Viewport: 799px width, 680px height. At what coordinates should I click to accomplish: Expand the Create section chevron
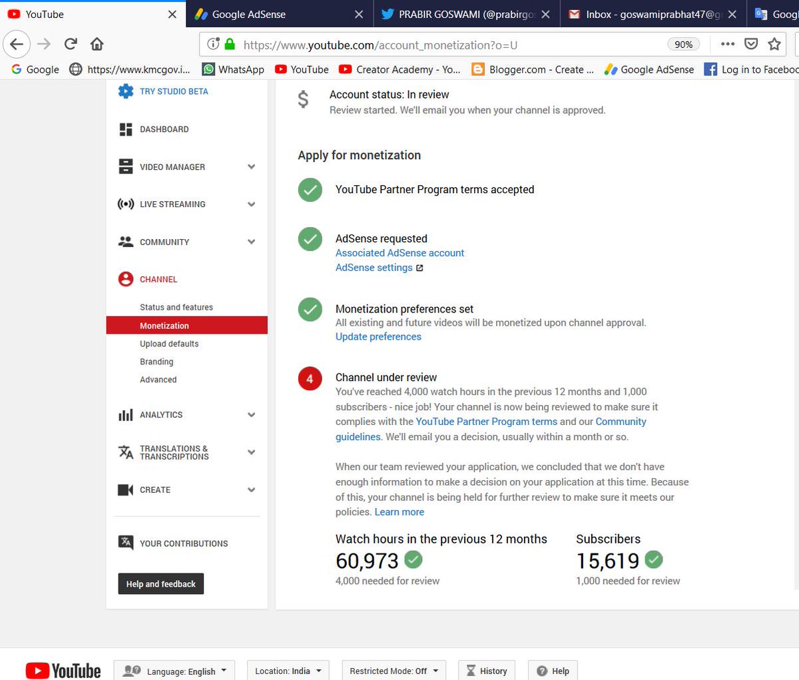[252, 490]
